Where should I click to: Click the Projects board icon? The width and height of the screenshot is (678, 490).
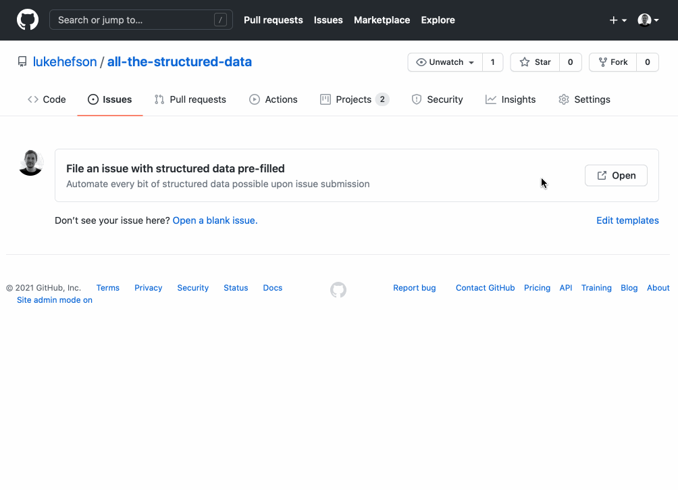pos(326,99)
